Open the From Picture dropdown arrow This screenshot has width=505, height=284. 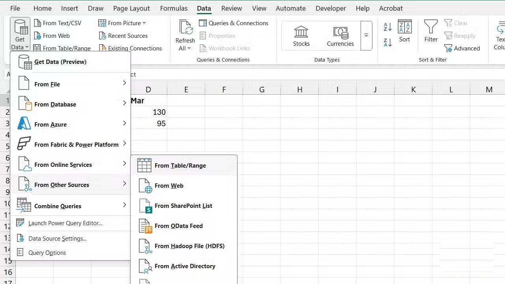144,23
